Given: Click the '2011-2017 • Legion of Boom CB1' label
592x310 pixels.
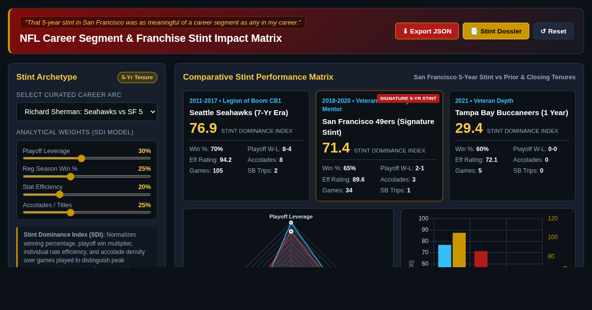Looking at the screenshot, I should (x=235, y=101).
